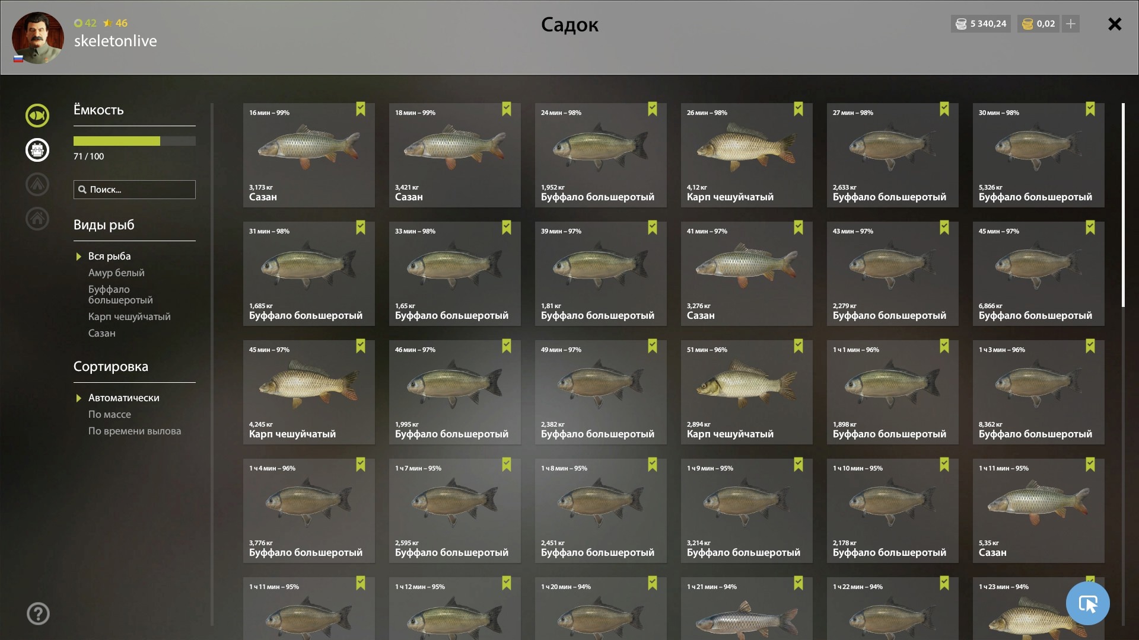Toggle bookmark on 8,362 кг Буффало большеротый
The width and height of the screenshot is (1139, 640).
click(1090, 346)
